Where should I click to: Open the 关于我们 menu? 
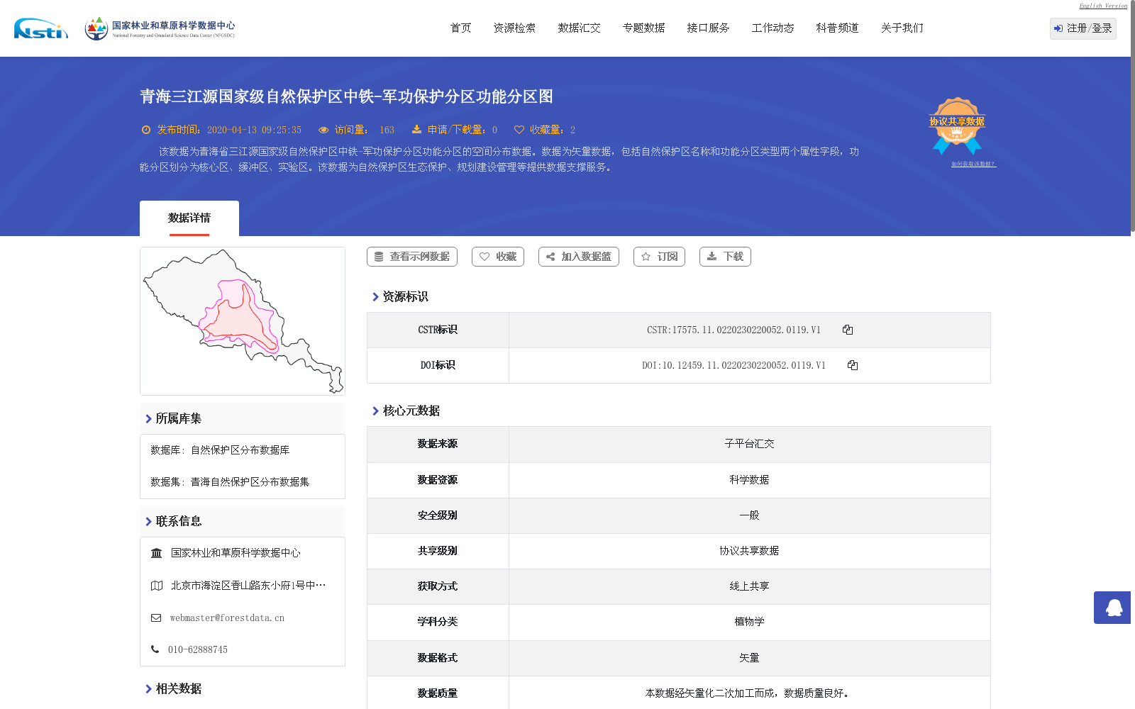(x=902, y=28)
